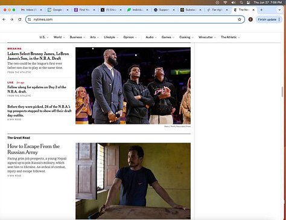
Task: Open macOS Control Center icon
Action: pyautogui.click(x=249, y=2)
